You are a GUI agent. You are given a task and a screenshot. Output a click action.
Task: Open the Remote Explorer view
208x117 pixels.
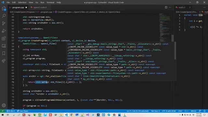(x=4, y=46)
